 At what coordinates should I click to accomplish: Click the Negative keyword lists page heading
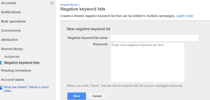click(x=83, y=9)
